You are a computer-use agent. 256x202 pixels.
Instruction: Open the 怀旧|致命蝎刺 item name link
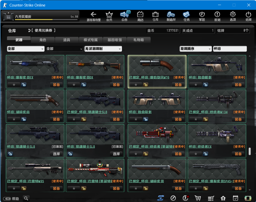coord(200,77)
